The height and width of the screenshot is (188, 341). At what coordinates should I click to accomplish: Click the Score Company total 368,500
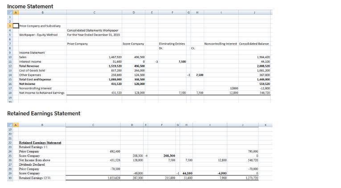[140, 80]
